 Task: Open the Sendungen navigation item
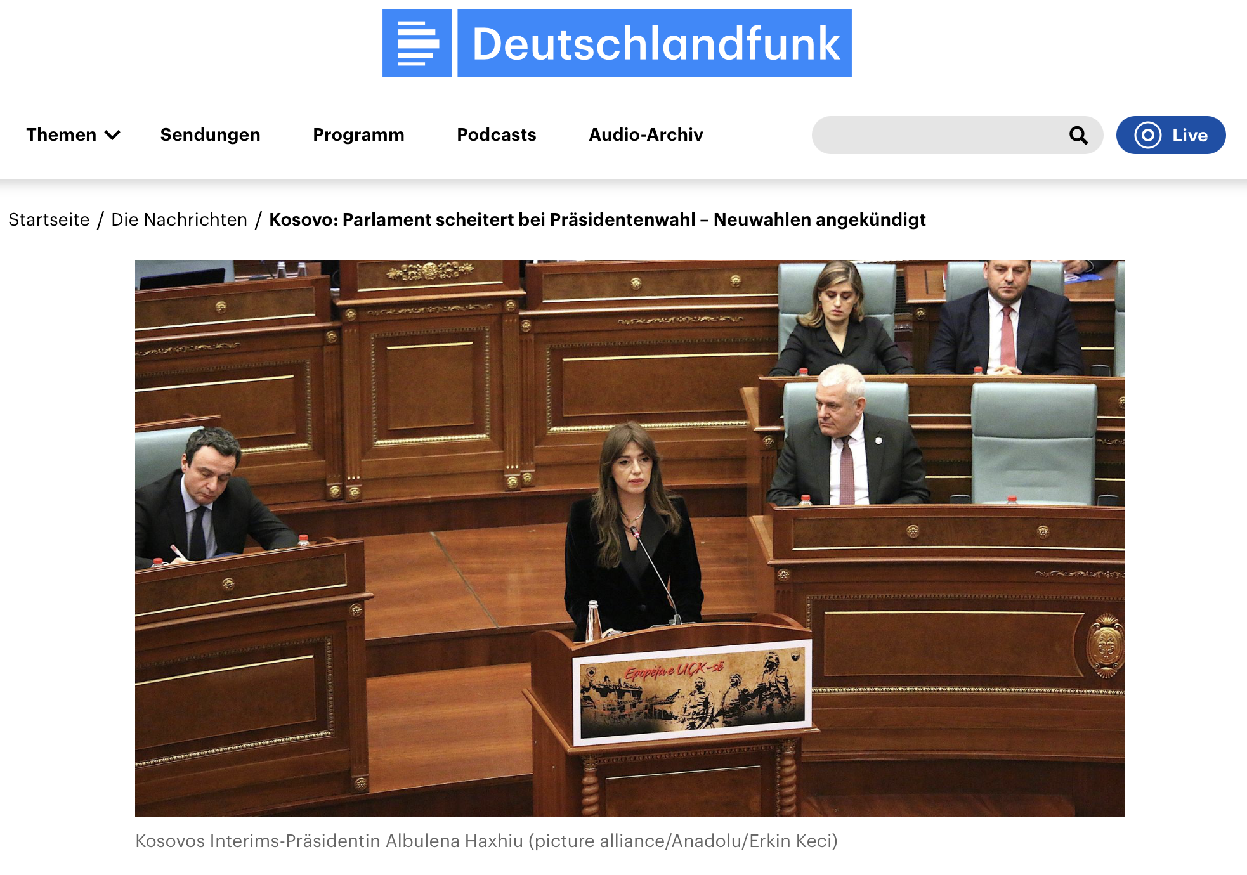pos(210,135)
